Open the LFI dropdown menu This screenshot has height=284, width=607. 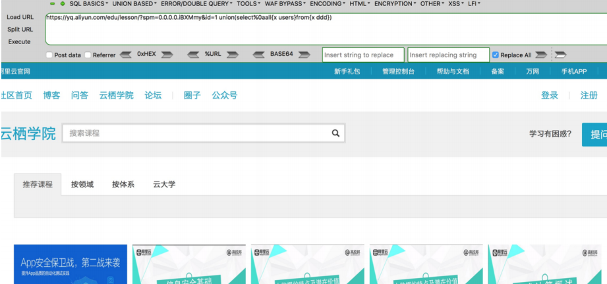coord(475,4)
